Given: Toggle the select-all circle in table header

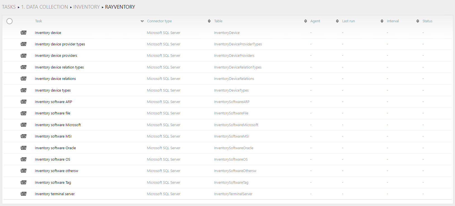Looking at the screenshot, I should tap(9, 21).
